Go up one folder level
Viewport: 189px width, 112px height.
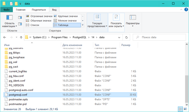(x=21, y=37)
